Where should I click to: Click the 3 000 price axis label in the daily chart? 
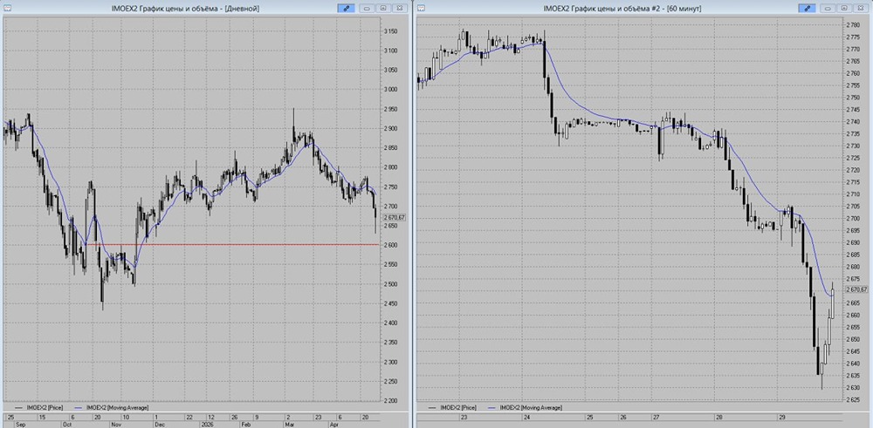coord(393,90)
